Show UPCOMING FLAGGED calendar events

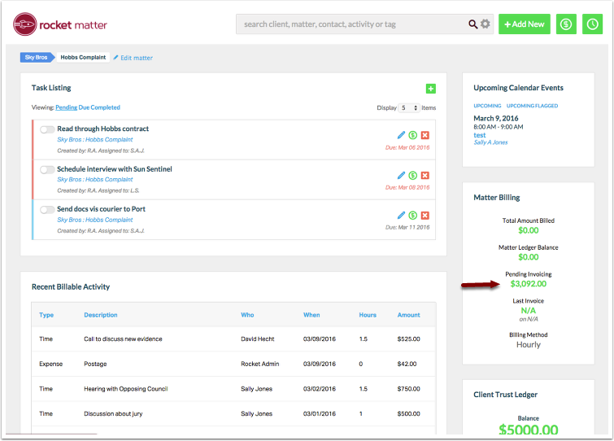click(532, 106)
